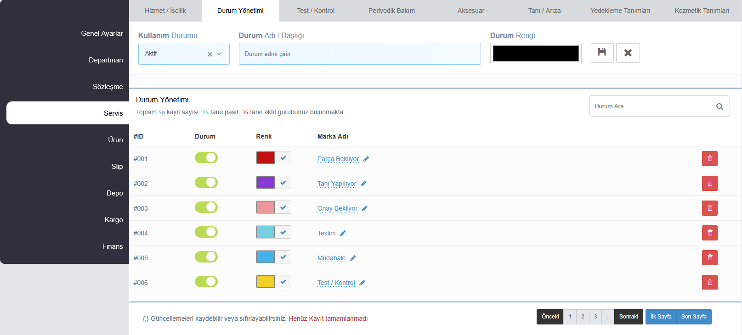The width and height of the screenshot is (742, 335).
Task: Confirm color checkmark for Parça Bekliyor
Action: pyautogui.click(x=283, y=157)
